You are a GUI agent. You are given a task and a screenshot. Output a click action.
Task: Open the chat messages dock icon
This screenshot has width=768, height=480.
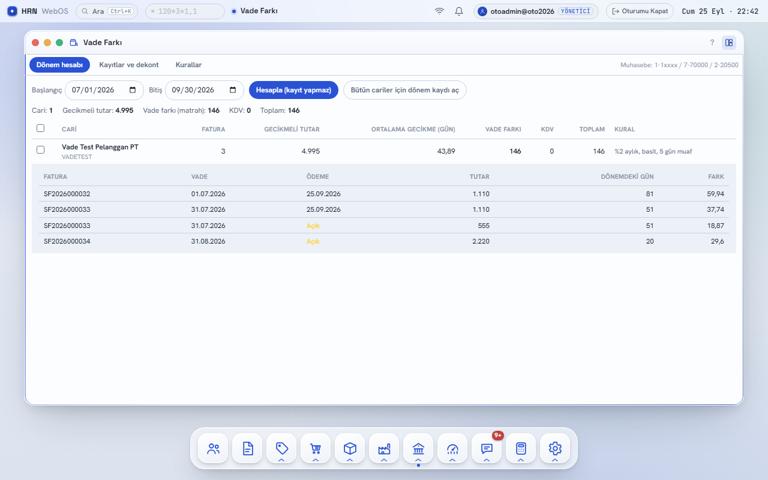(x=487, y=447)
